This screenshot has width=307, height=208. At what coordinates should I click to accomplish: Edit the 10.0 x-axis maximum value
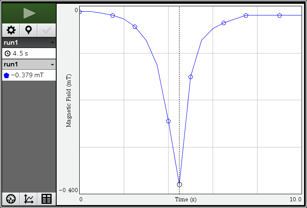pos(295,200)
